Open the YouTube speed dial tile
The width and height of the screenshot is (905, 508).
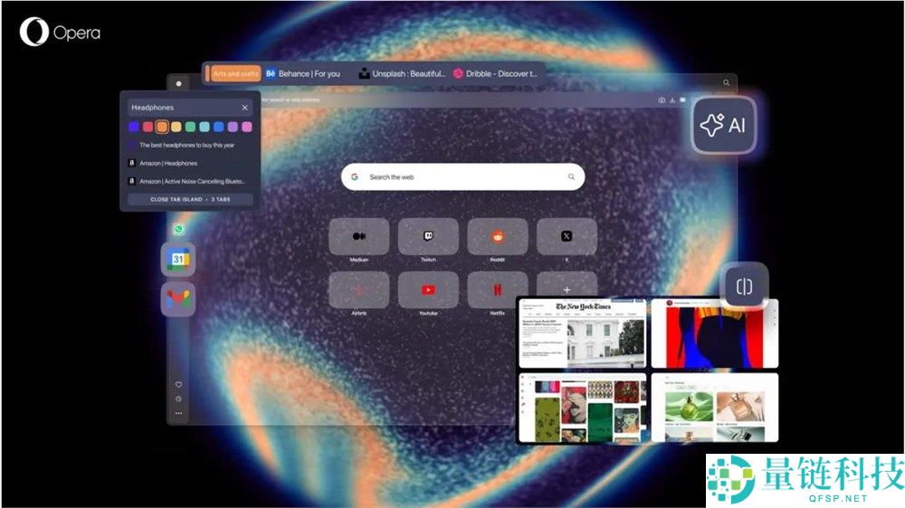click(x=428, y=290)
